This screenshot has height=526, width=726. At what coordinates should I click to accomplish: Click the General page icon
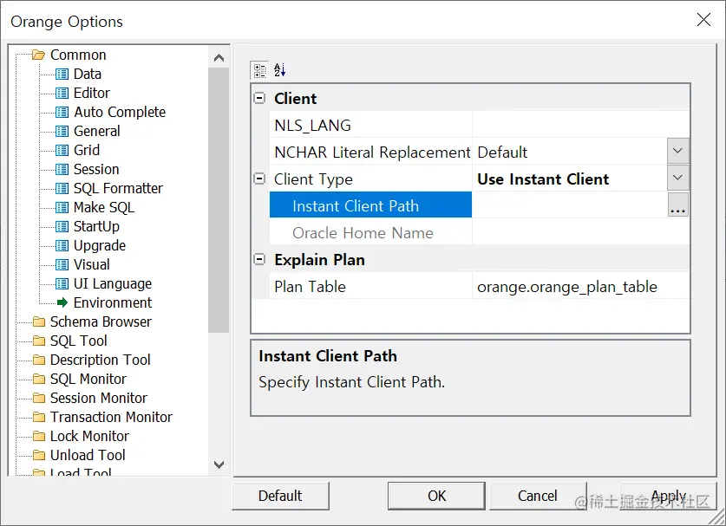[x=62, y=132]
